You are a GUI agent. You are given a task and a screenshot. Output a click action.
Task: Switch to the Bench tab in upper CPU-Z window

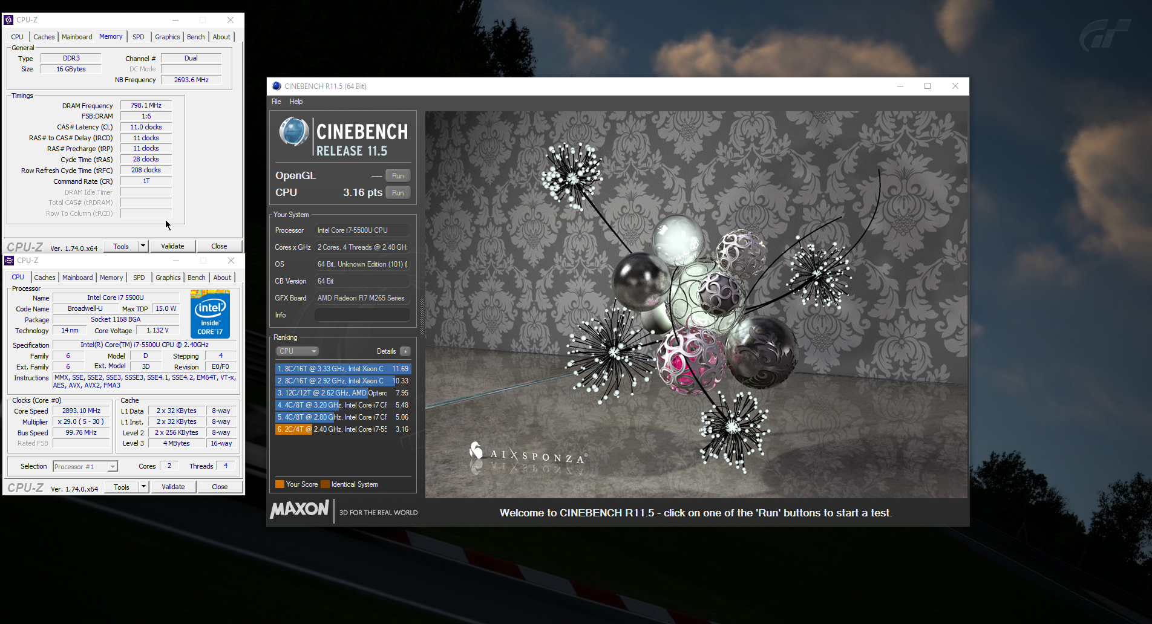click(x=196, y=37)
